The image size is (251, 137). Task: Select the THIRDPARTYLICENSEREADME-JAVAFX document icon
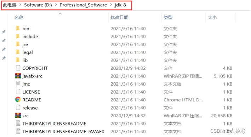pos(18,131)
